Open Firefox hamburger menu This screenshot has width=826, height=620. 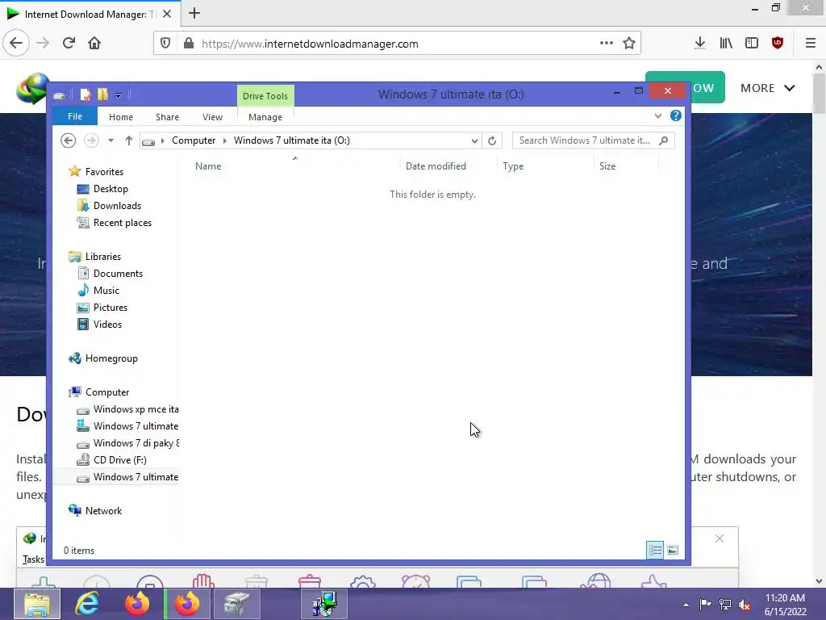(810, 44)
